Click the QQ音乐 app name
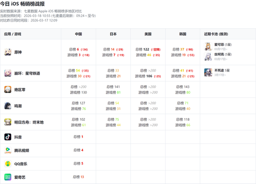Viewport: 256px width, 184px height. coord(20,164)
